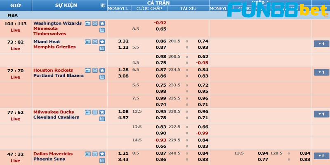This screenshot has height=165, width=330.
Task: Select Dallas Mavericks moneyline 1.21
Action: (x=123, y=153)
